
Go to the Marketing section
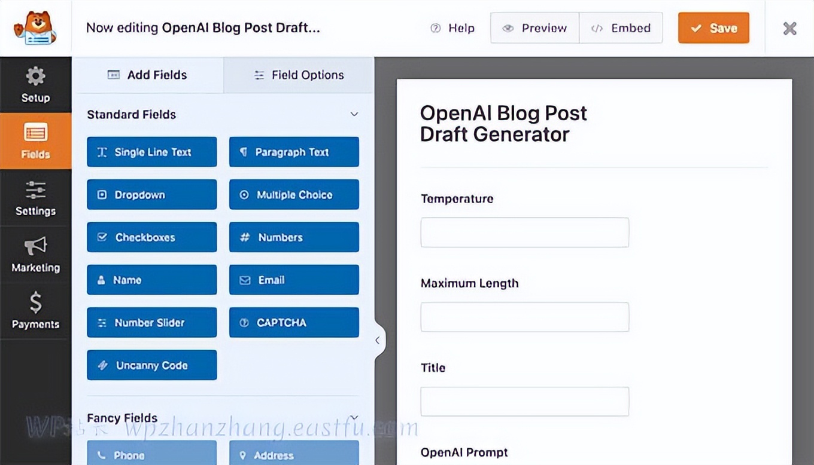(35, 255)
